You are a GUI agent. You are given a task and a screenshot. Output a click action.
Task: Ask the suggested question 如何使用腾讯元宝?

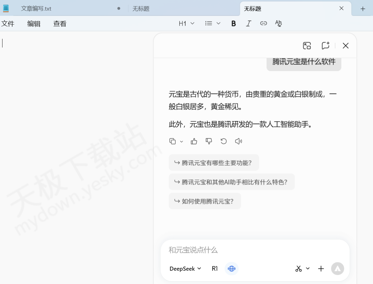[205, 201]
